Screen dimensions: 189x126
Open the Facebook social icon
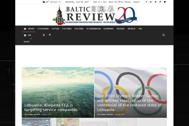click(146, 2)
